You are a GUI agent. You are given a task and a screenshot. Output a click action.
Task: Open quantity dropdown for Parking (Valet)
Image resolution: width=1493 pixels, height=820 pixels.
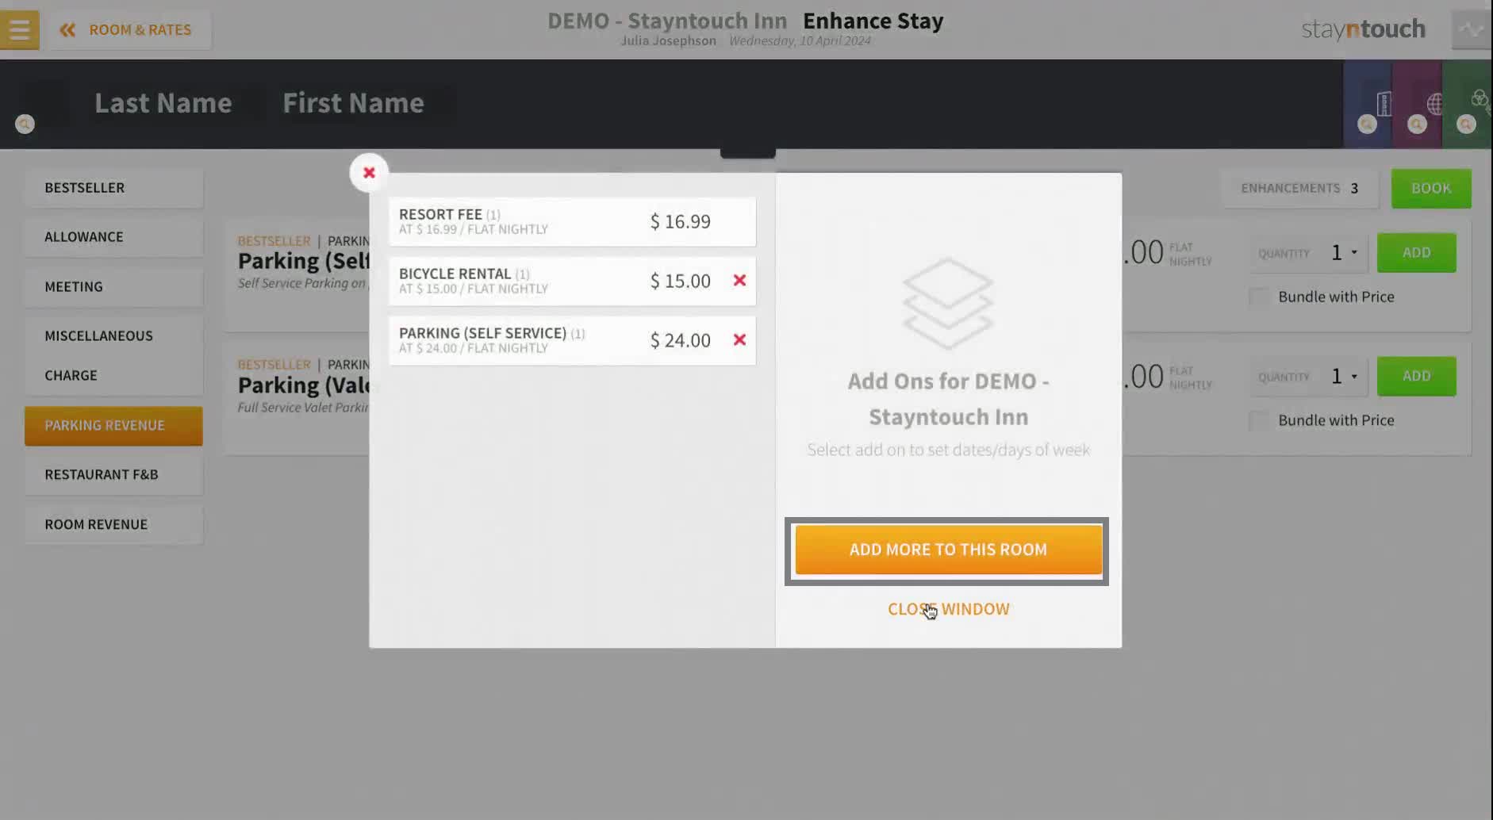point(1345,377)
